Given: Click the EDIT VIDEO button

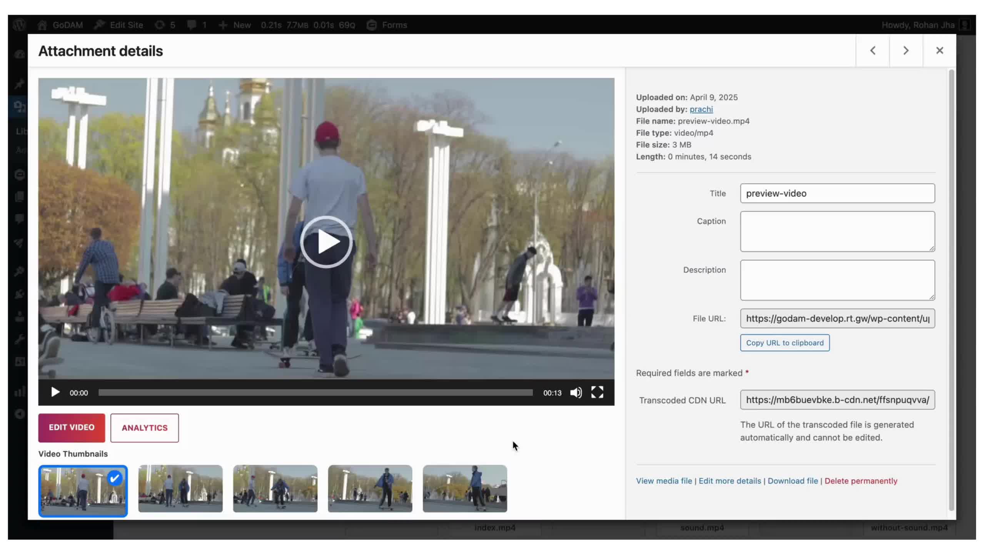Looking at the screenshot, I should point(71,427).
